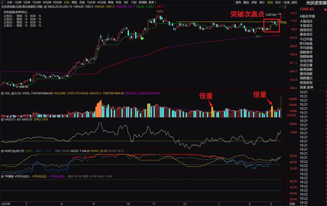Viewport: 327px width, 206px height.
Task: Add to watchlist with +自选
Action: [x=286, y=2]
